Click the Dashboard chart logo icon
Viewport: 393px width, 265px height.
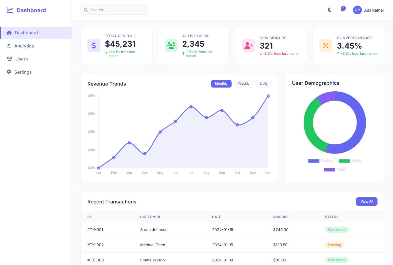10,10
